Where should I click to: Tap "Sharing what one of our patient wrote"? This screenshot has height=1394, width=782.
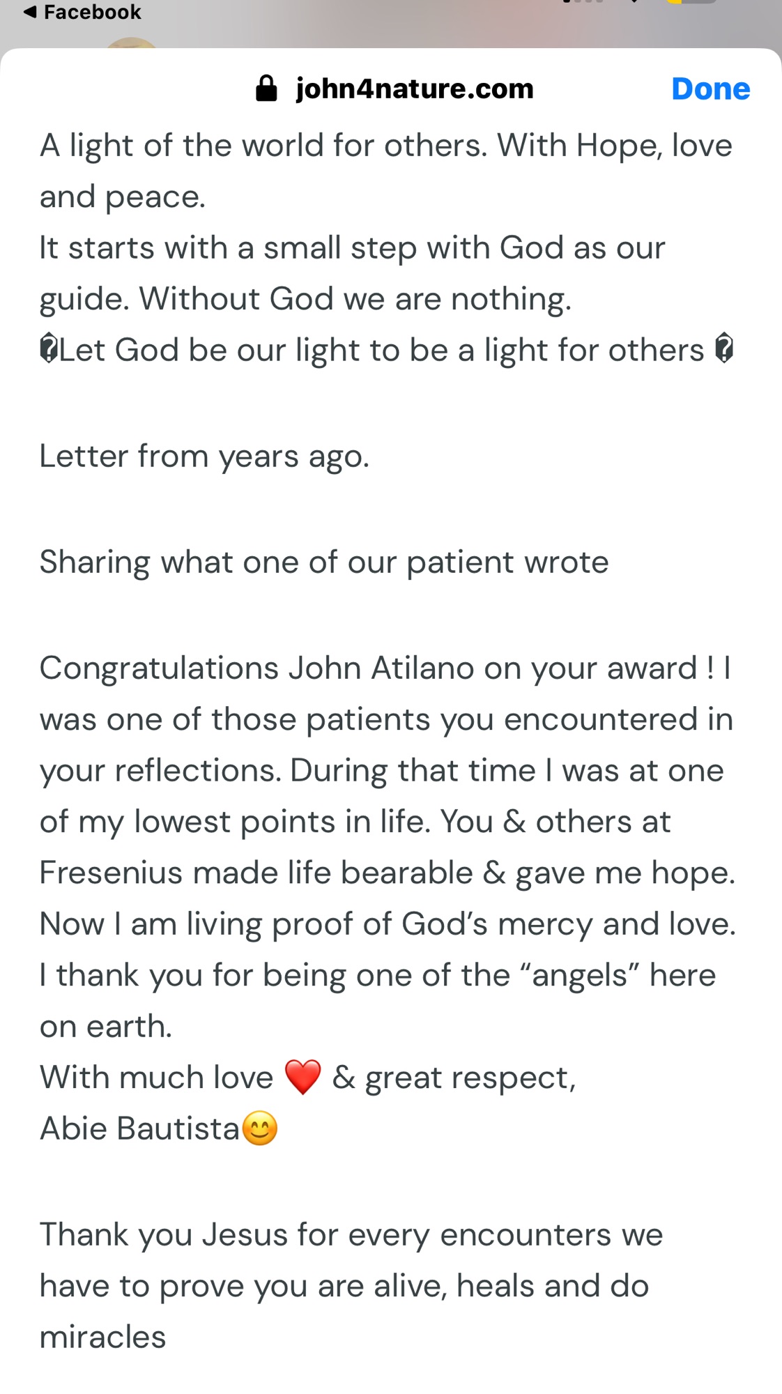point(324,562)
